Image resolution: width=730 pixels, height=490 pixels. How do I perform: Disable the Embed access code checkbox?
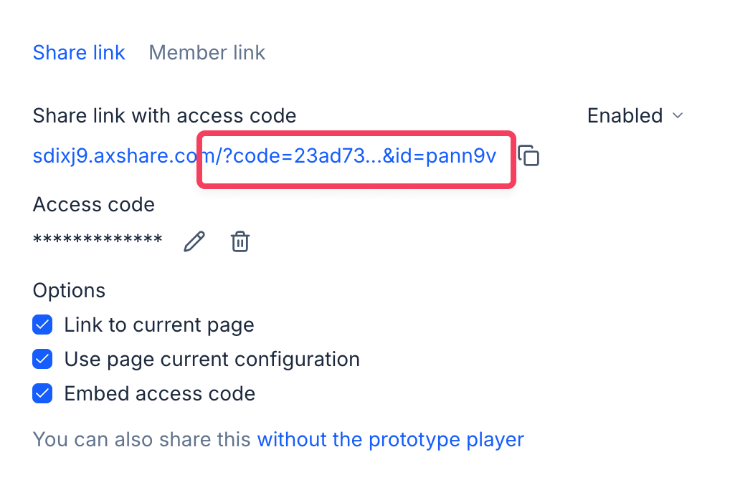coord(43,393)
